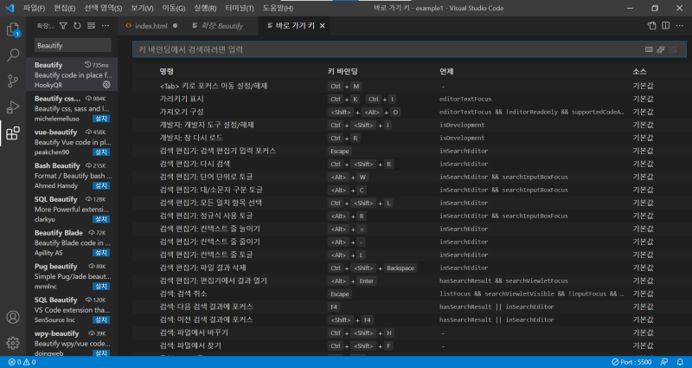
Task: Refresh the extensions list
Action: [77, 26]
